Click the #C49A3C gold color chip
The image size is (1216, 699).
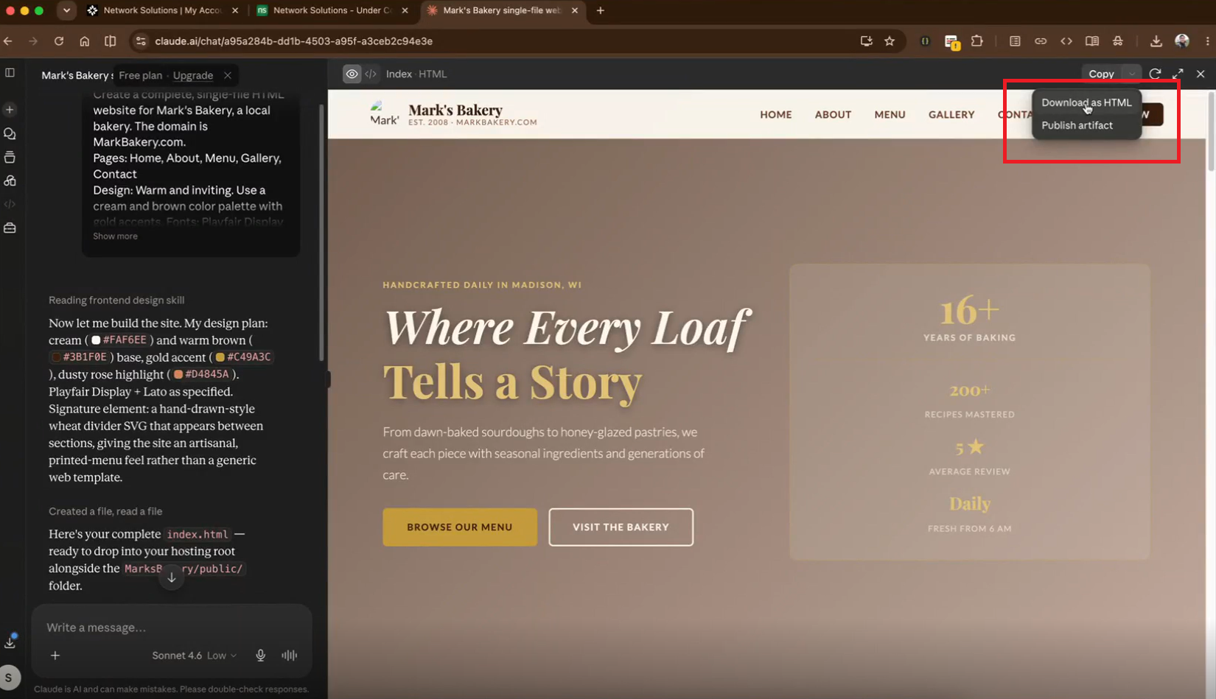(244, 357)
